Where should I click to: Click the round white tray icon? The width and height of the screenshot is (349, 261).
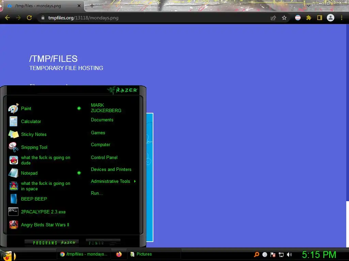tap(264, 255)
